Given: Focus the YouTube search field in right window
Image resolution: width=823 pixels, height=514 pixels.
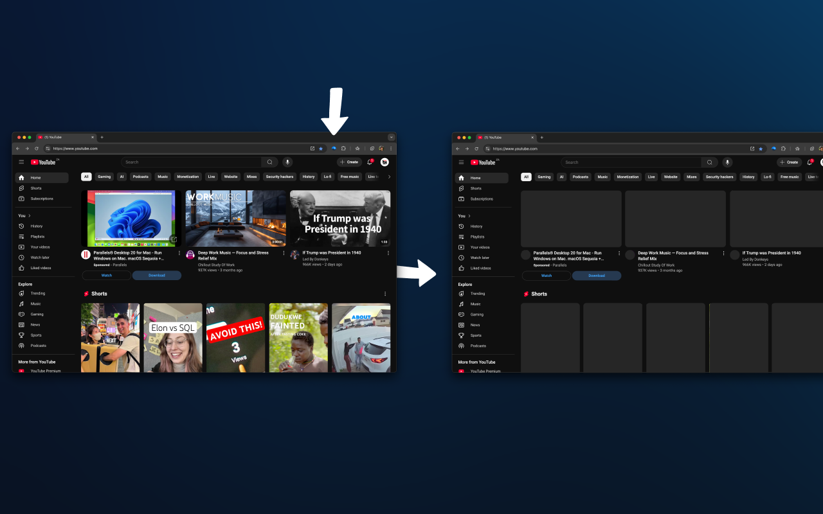Looking at the screenshot, I should pos(631,162).
